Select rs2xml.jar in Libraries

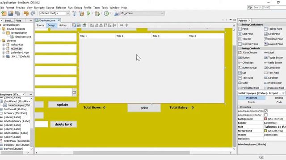pos(17,48)
